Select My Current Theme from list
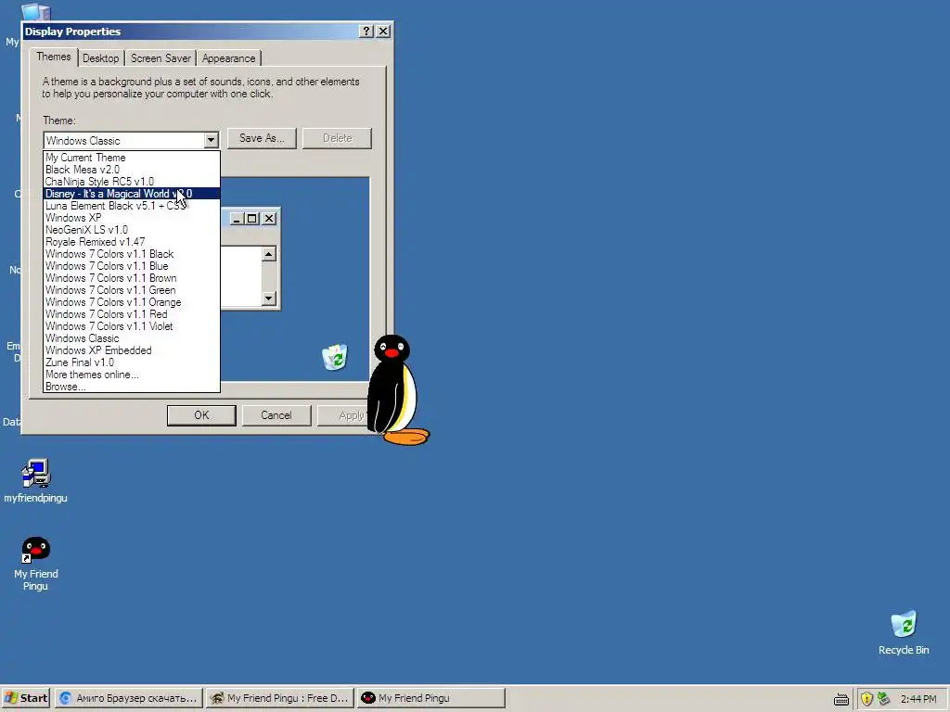 [132, 158]
